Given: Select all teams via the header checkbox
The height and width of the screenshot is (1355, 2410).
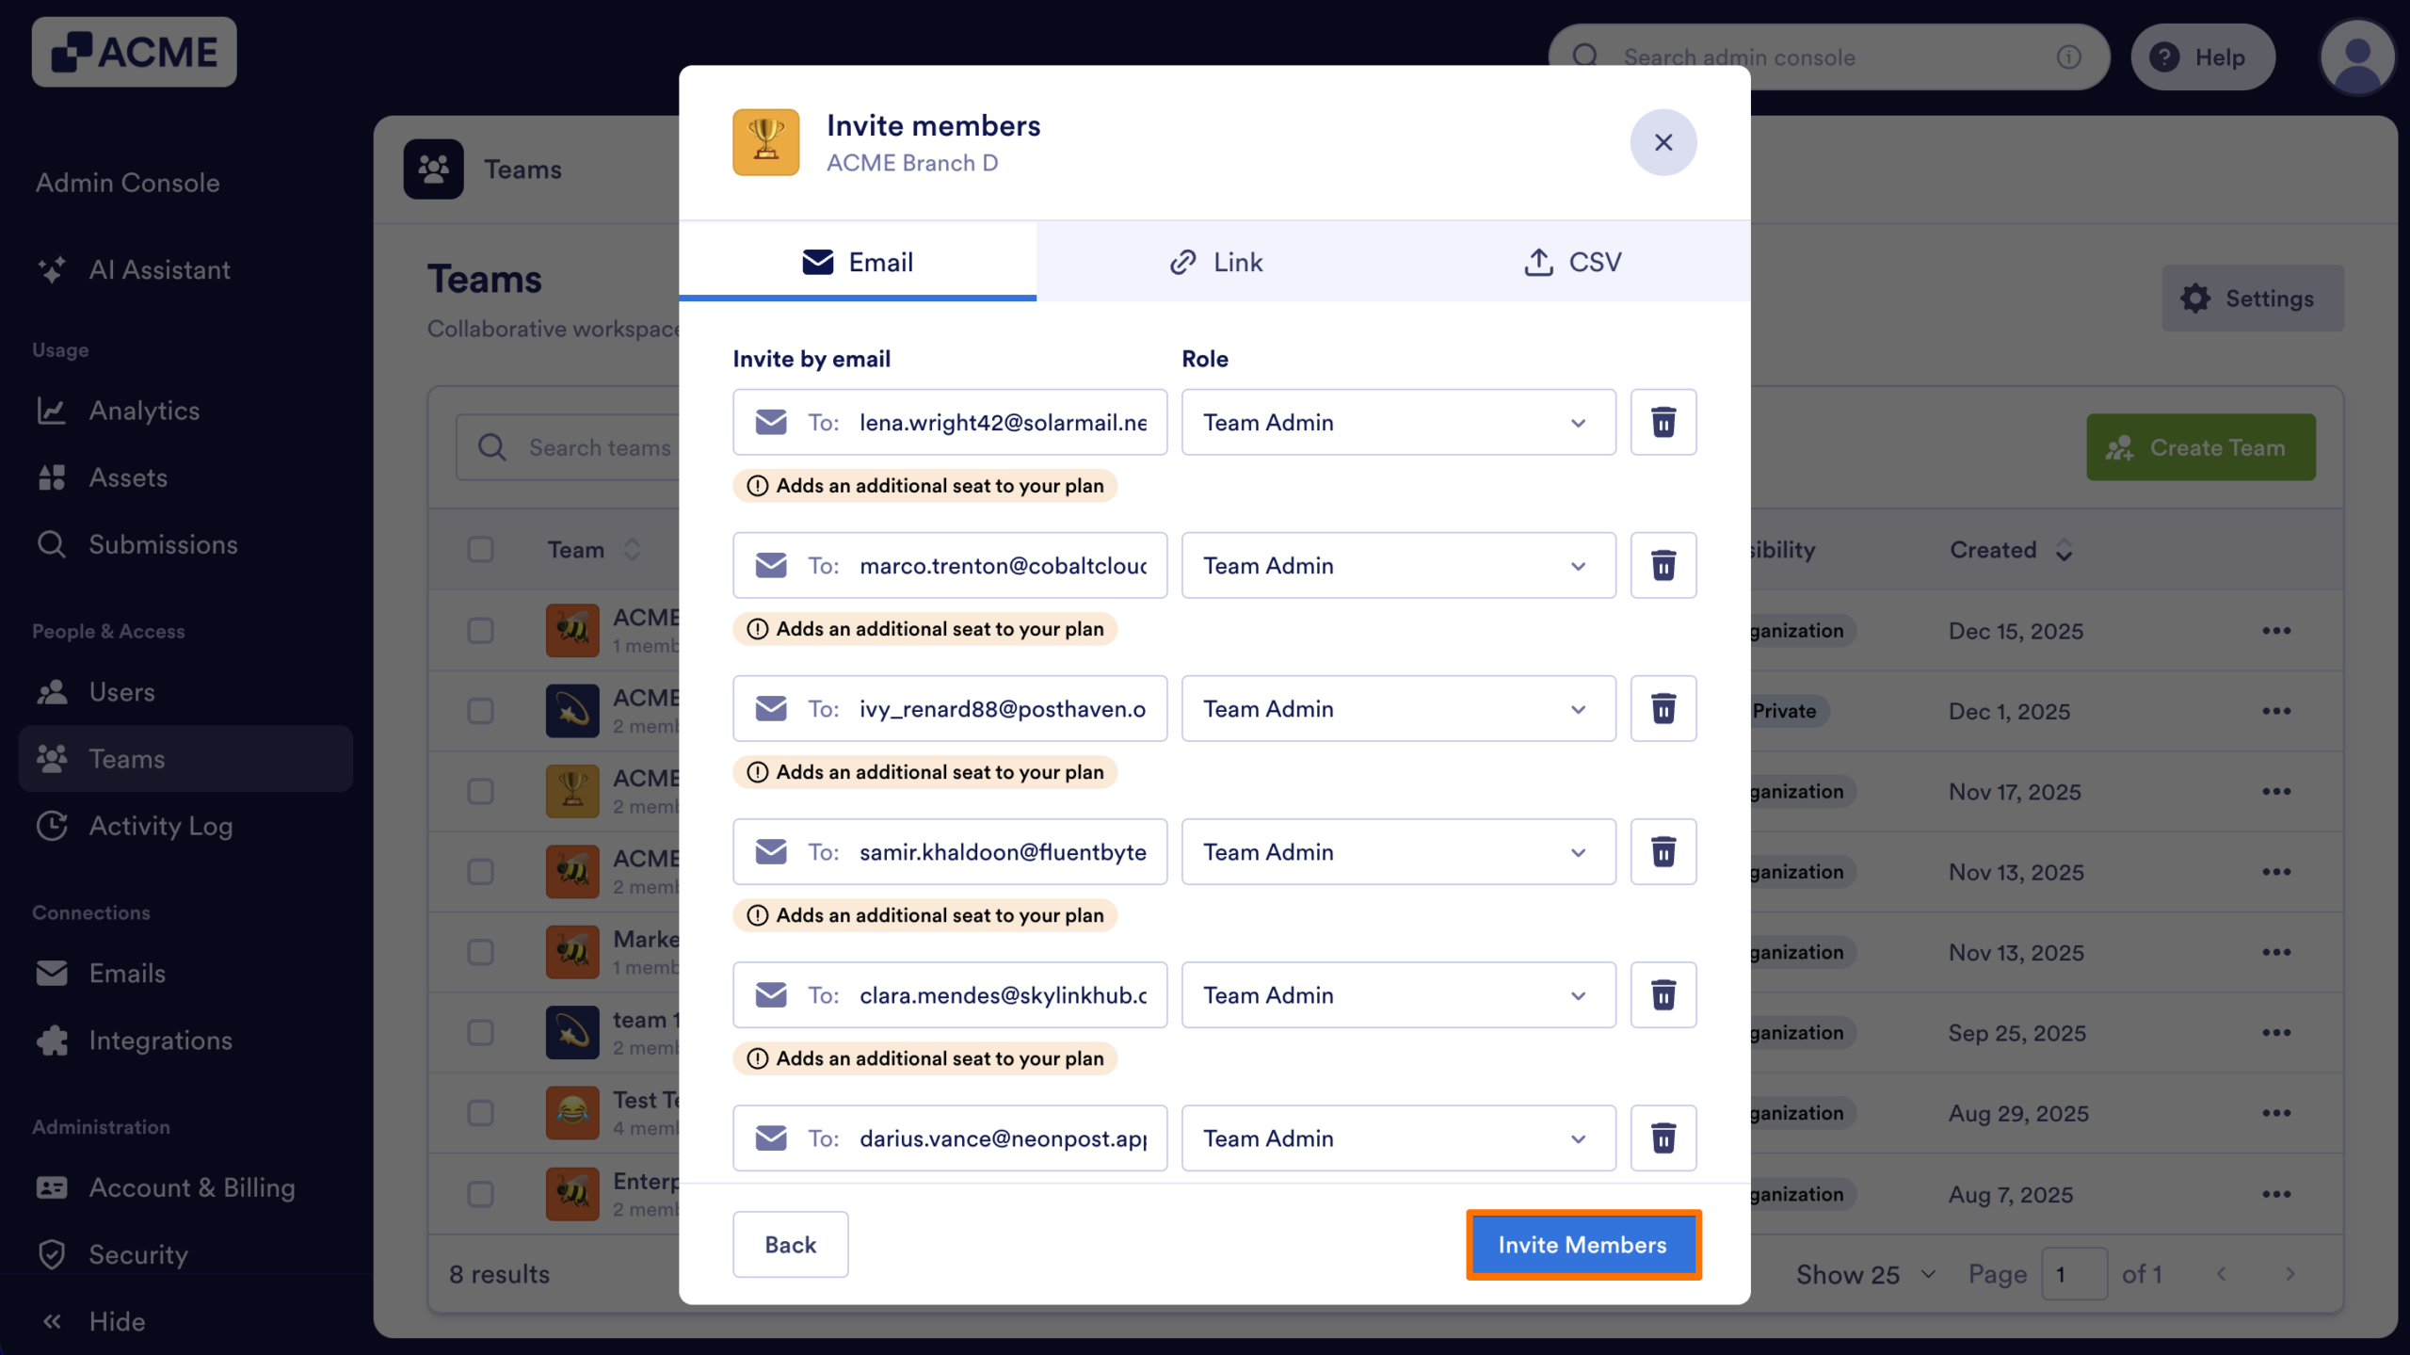Looking at the screenshot, I should 481,549.
